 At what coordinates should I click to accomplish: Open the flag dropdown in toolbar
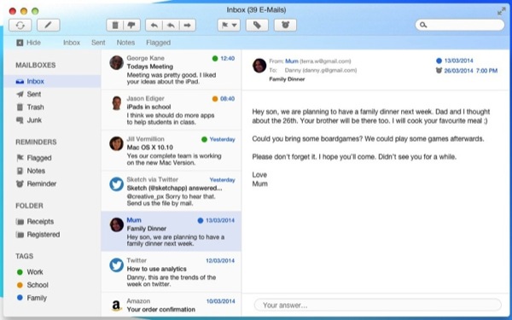click(229, 25)
